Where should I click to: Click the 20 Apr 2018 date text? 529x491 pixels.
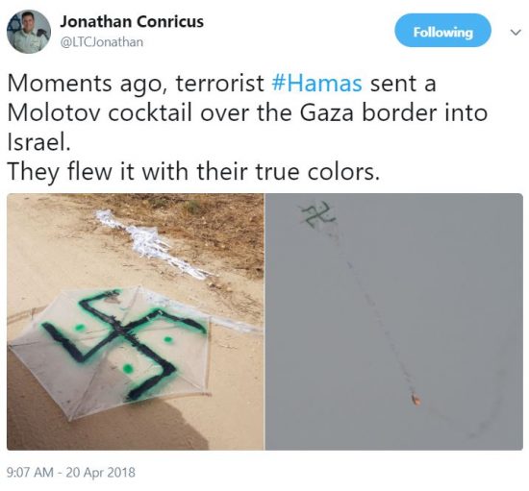pos(101,472)
